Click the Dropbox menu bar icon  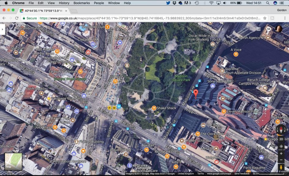click(x=174, y=3)
